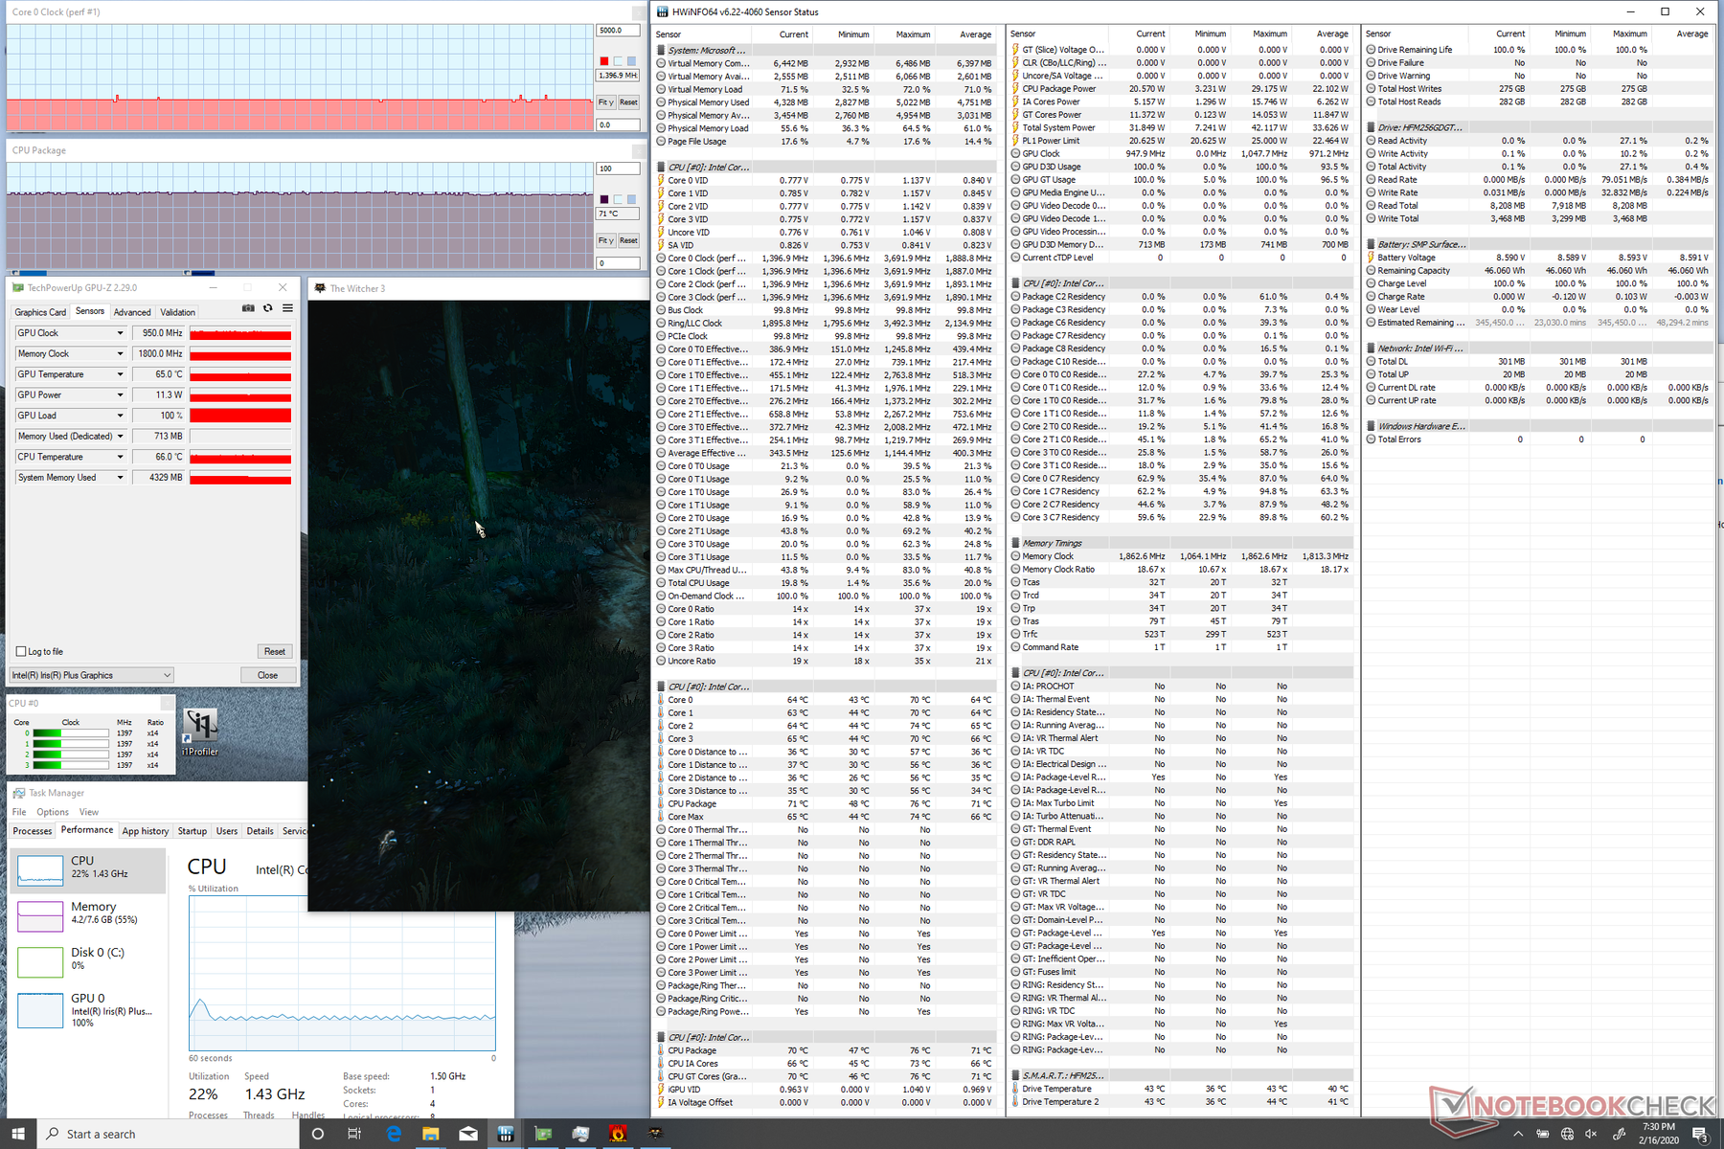Click the muted volume tray icon
The height and width of the screenshot is (1149, 1724).
(x=1592, y=1135)
